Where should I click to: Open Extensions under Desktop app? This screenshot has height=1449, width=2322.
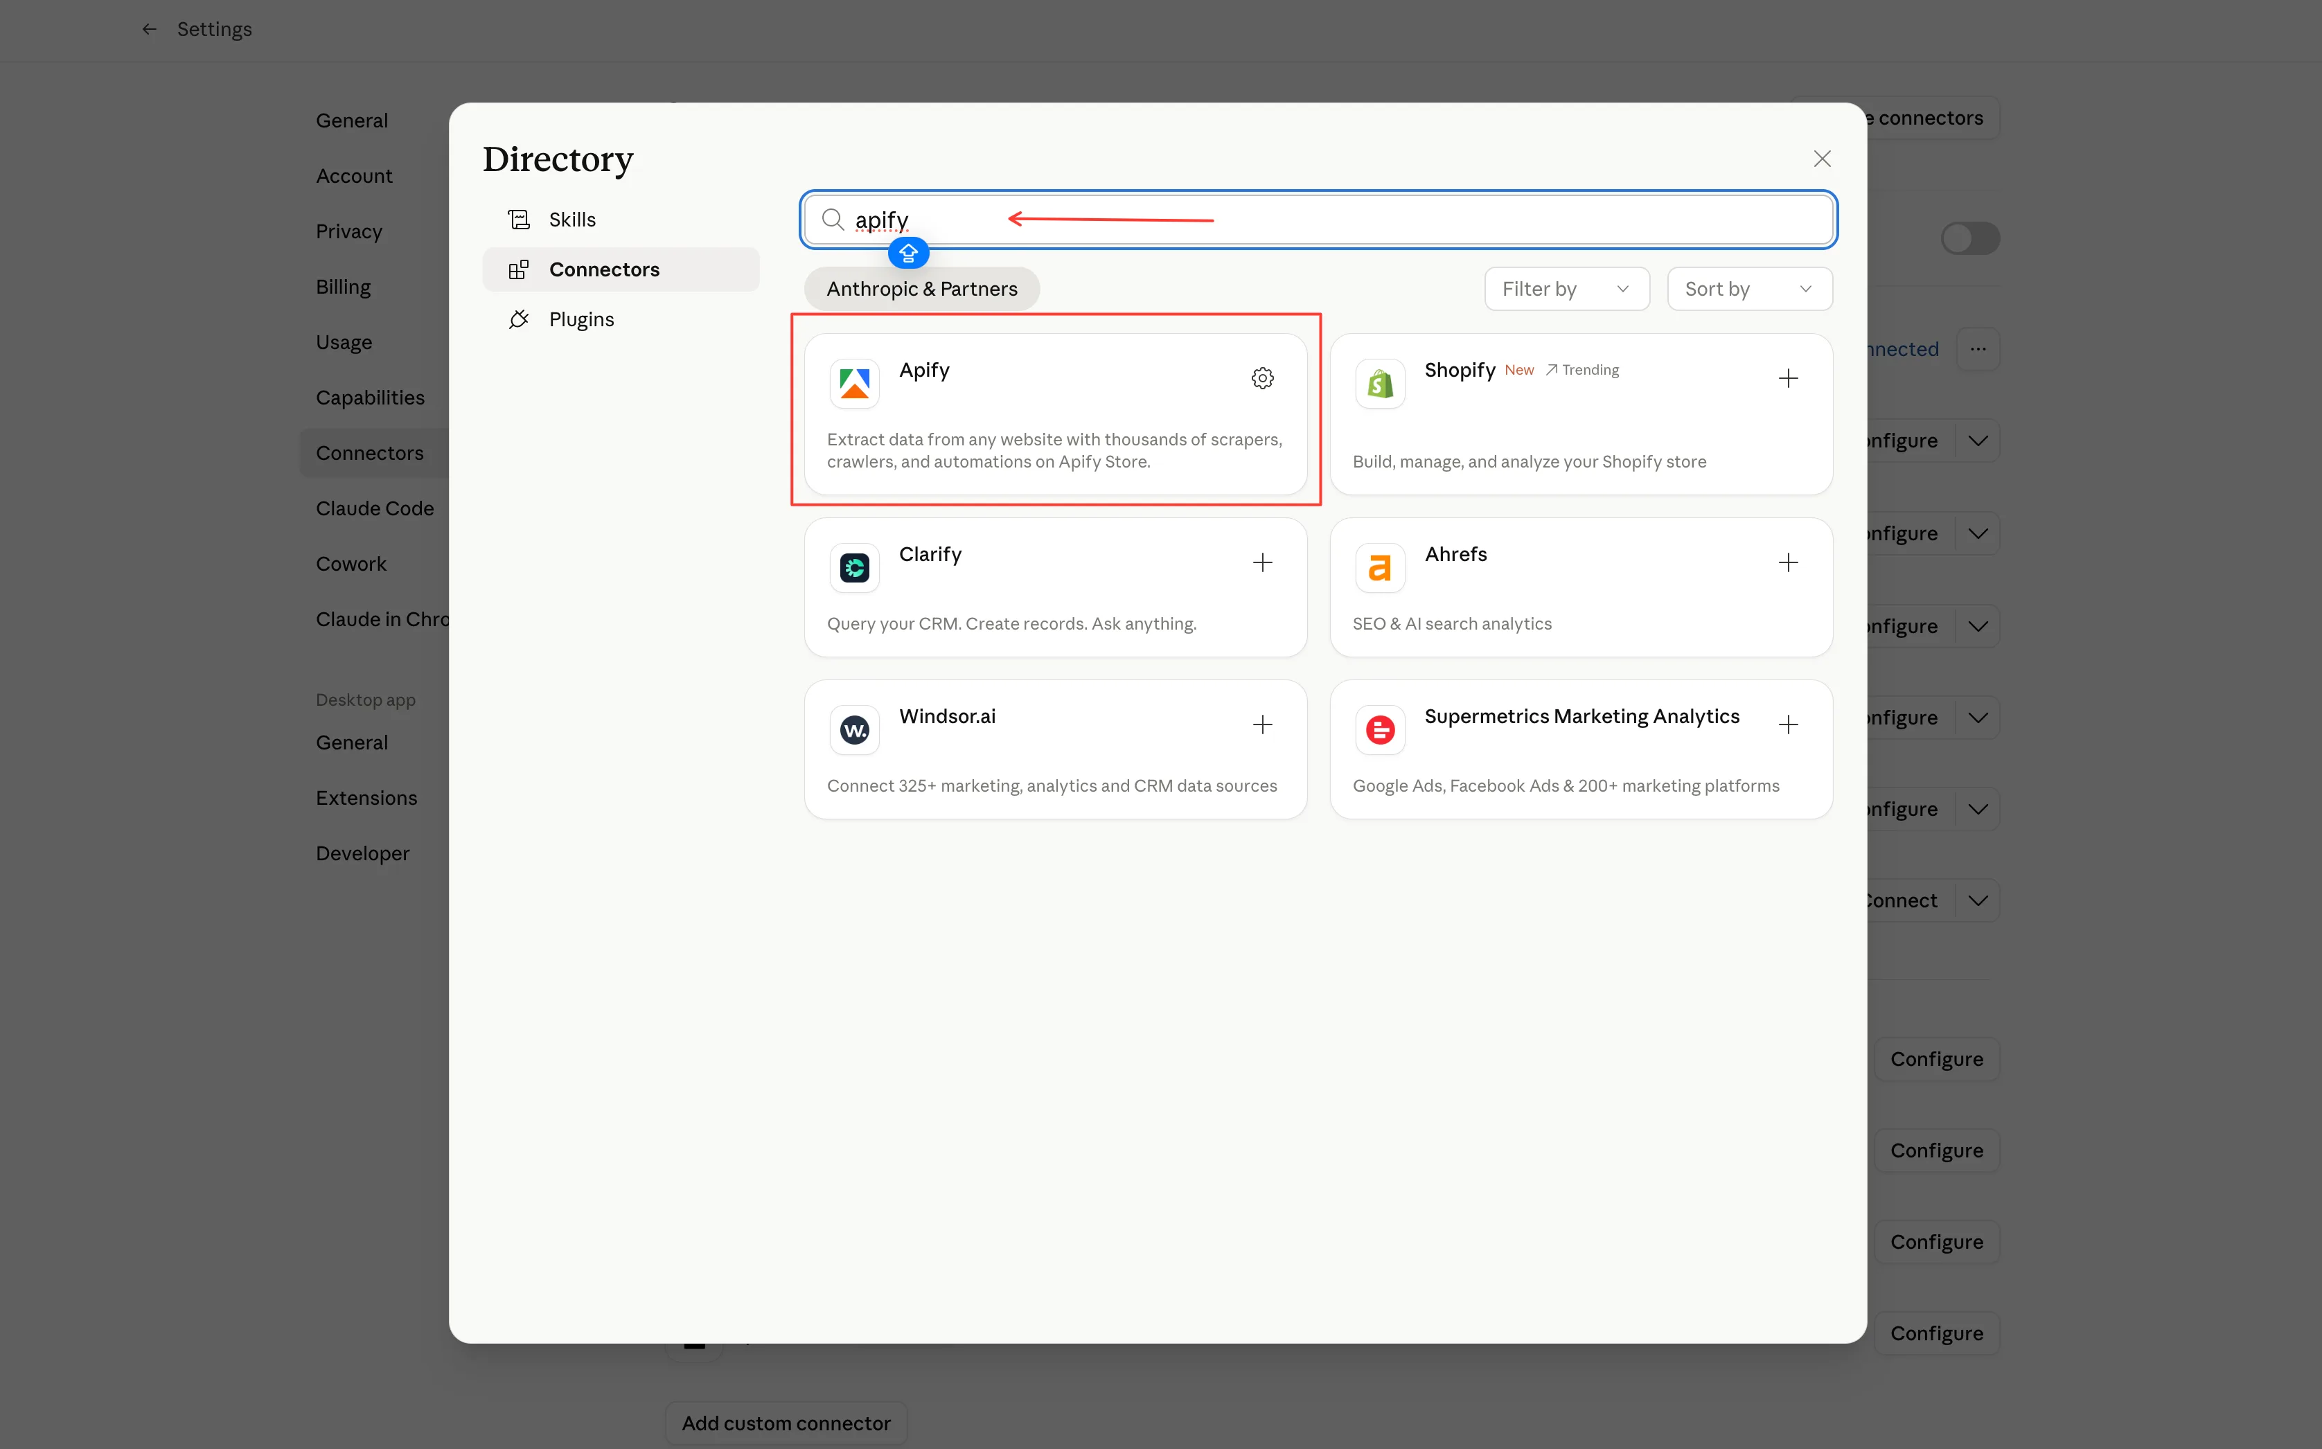click(366, 799)
